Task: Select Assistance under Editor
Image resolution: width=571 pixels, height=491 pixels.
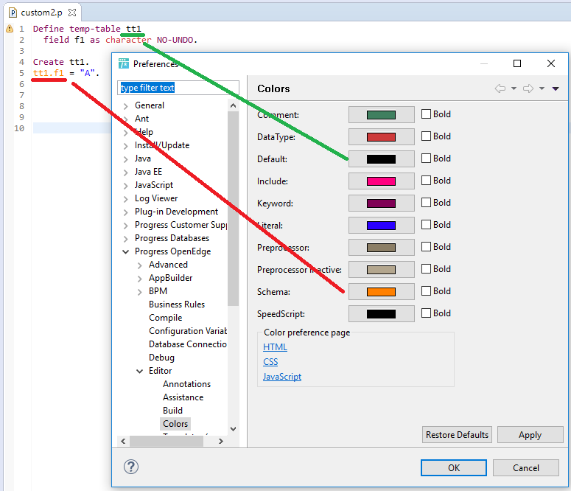Action: pyautogui.click(x=183, y=397)
